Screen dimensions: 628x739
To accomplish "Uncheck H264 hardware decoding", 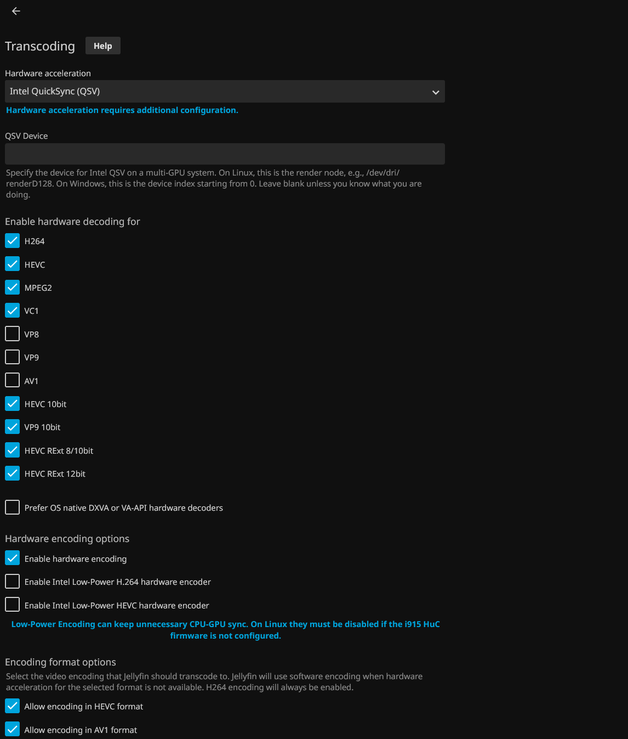I will point(12,241).
